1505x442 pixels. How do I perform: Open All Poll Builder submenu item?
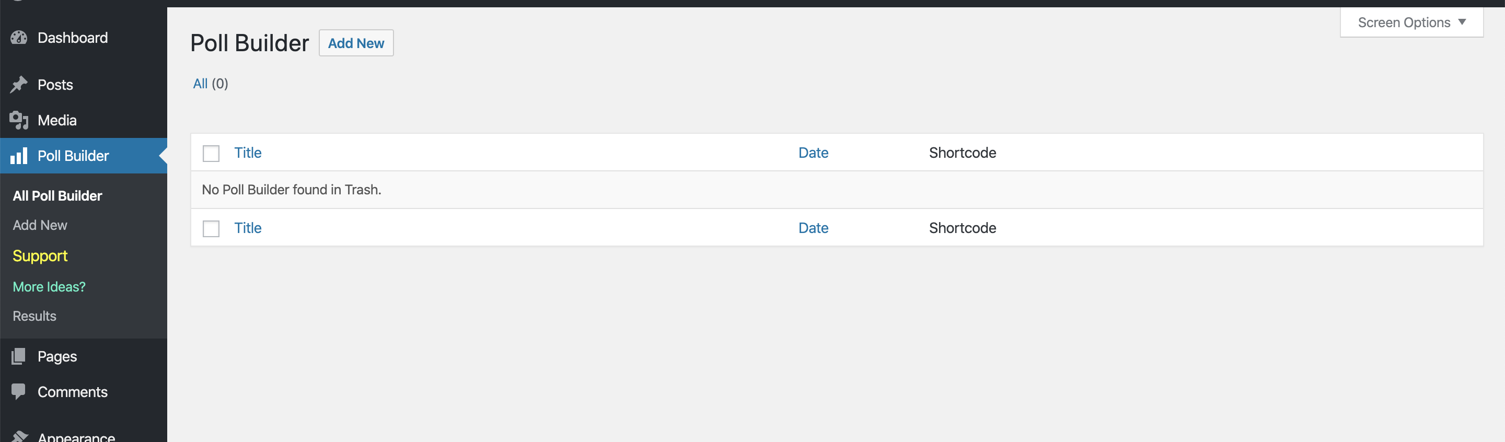point(57,195)
